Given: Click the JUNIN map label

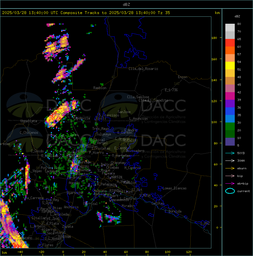Looking at the screenshot, I should (112, 185).
